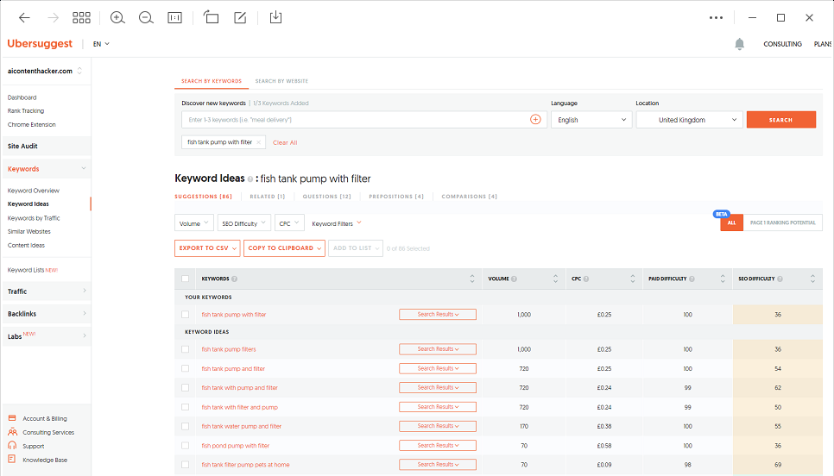Go back with the left arrow icon

coord(24,17)
